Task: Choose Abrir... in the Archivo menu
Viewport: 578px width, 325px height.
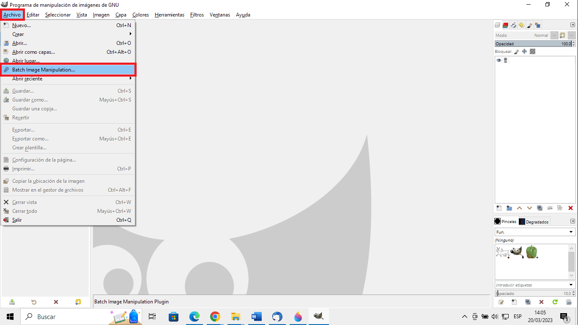Action: point(68,43)
